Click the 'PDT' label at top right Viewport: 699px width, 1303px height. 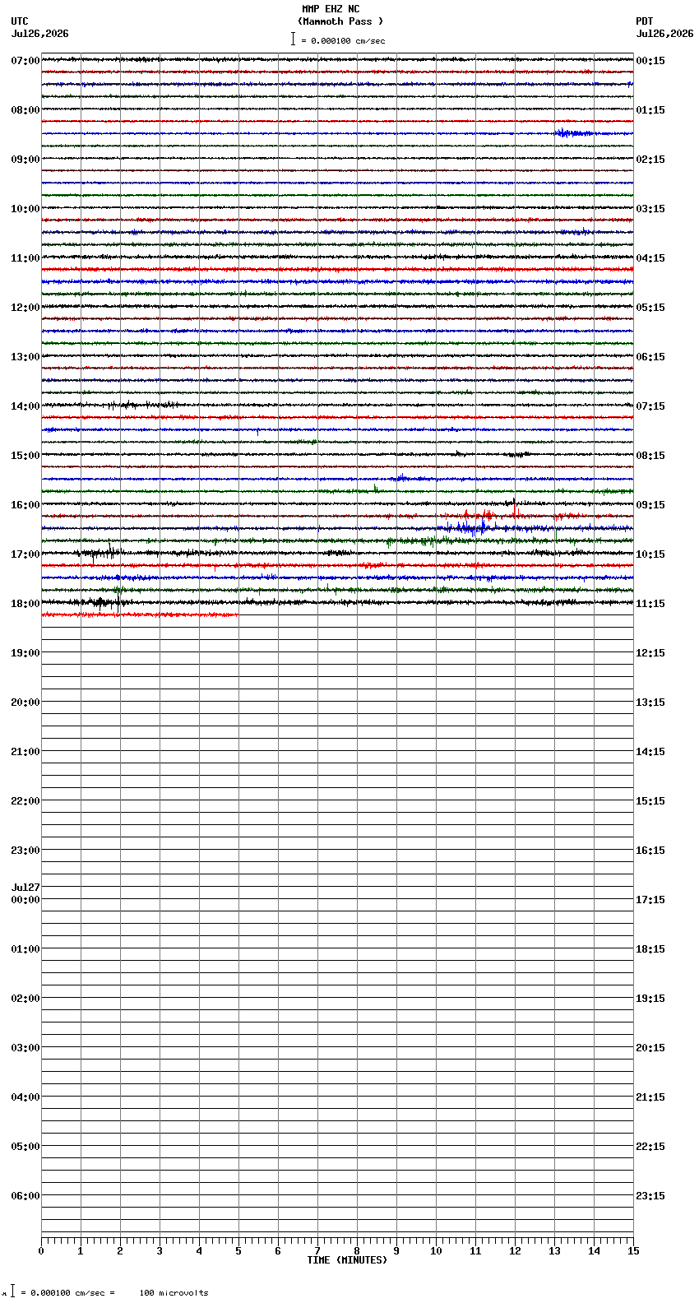point(644,21)
